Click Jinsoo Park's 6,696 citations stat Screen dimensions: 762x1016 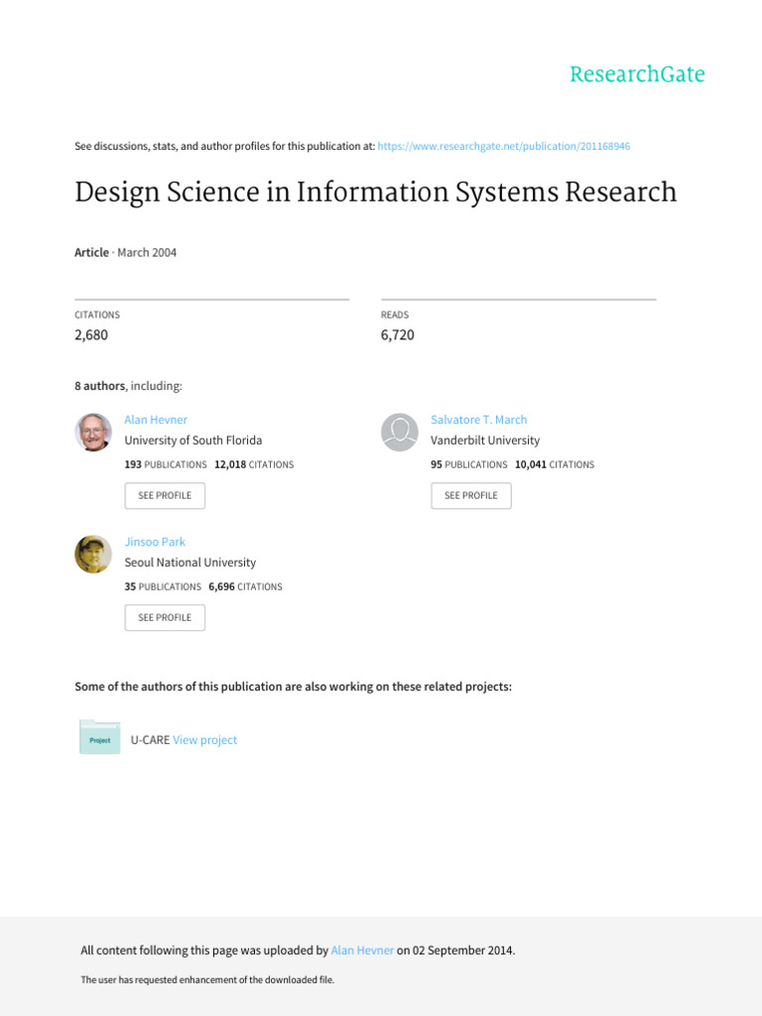pos(245,586)
